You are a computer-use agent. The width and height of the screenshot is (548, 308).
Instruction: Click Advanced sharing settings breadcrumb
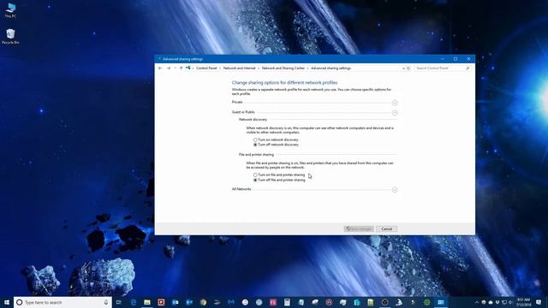[331, 68]
